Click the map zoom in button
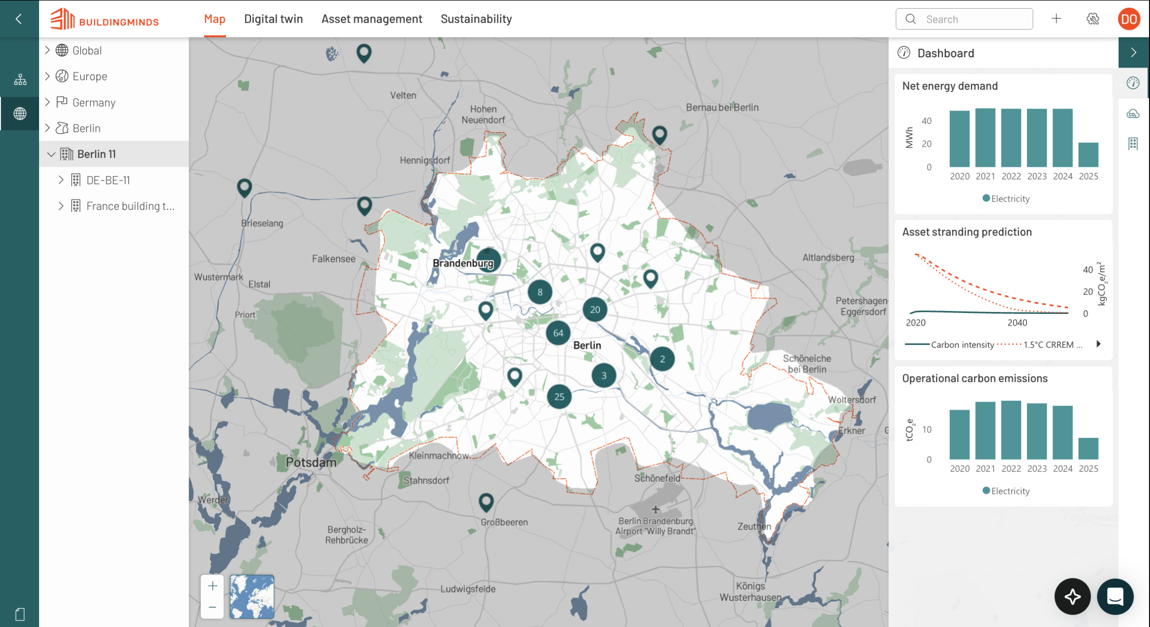This screenshot has height=627, width=1150. [x=212, y=586]
